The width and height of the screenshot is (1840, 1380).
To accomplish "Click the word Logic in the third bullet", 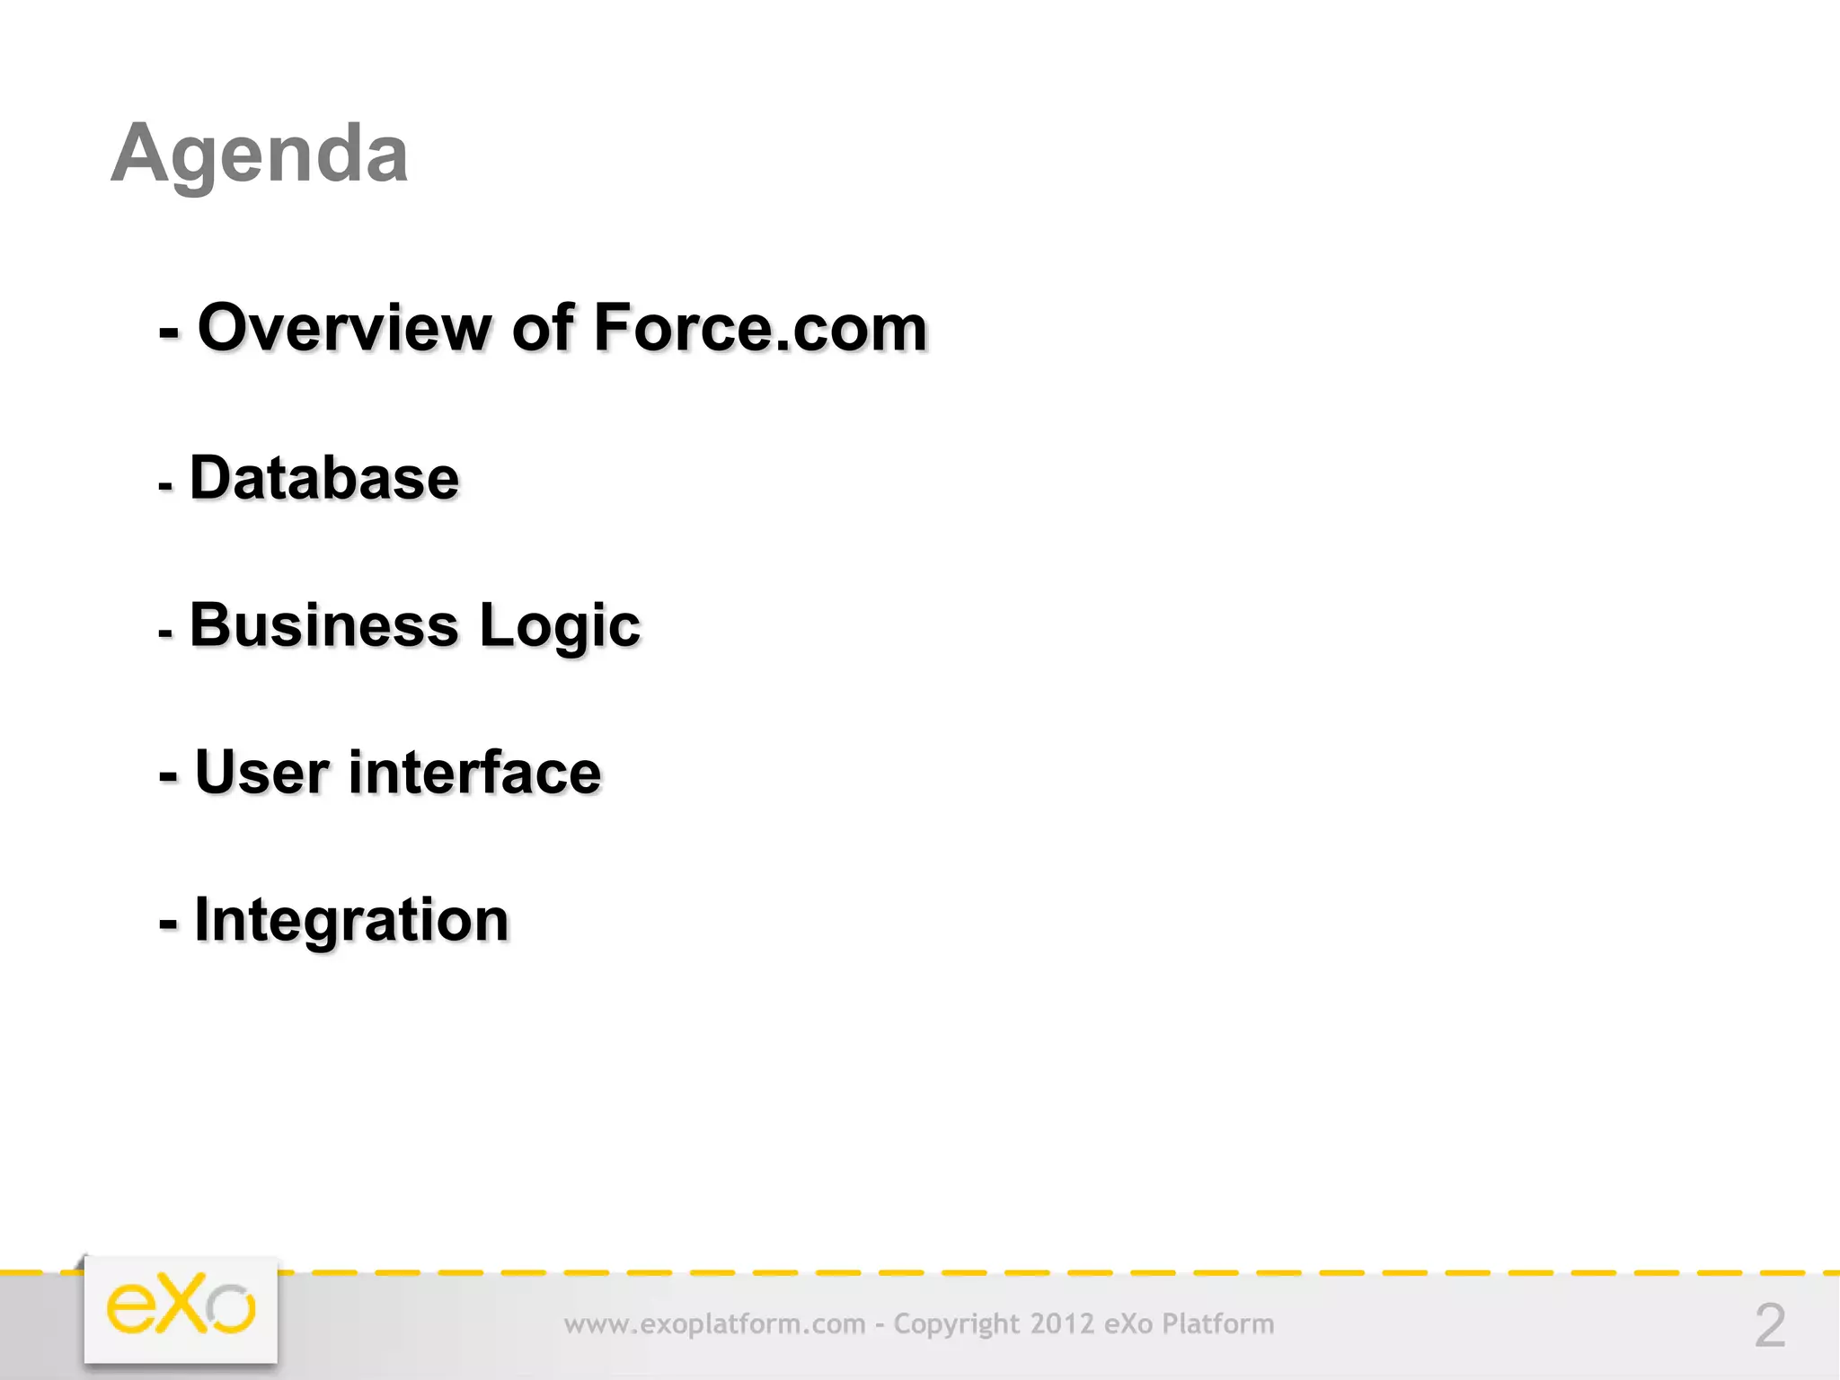I will [560, 626].
